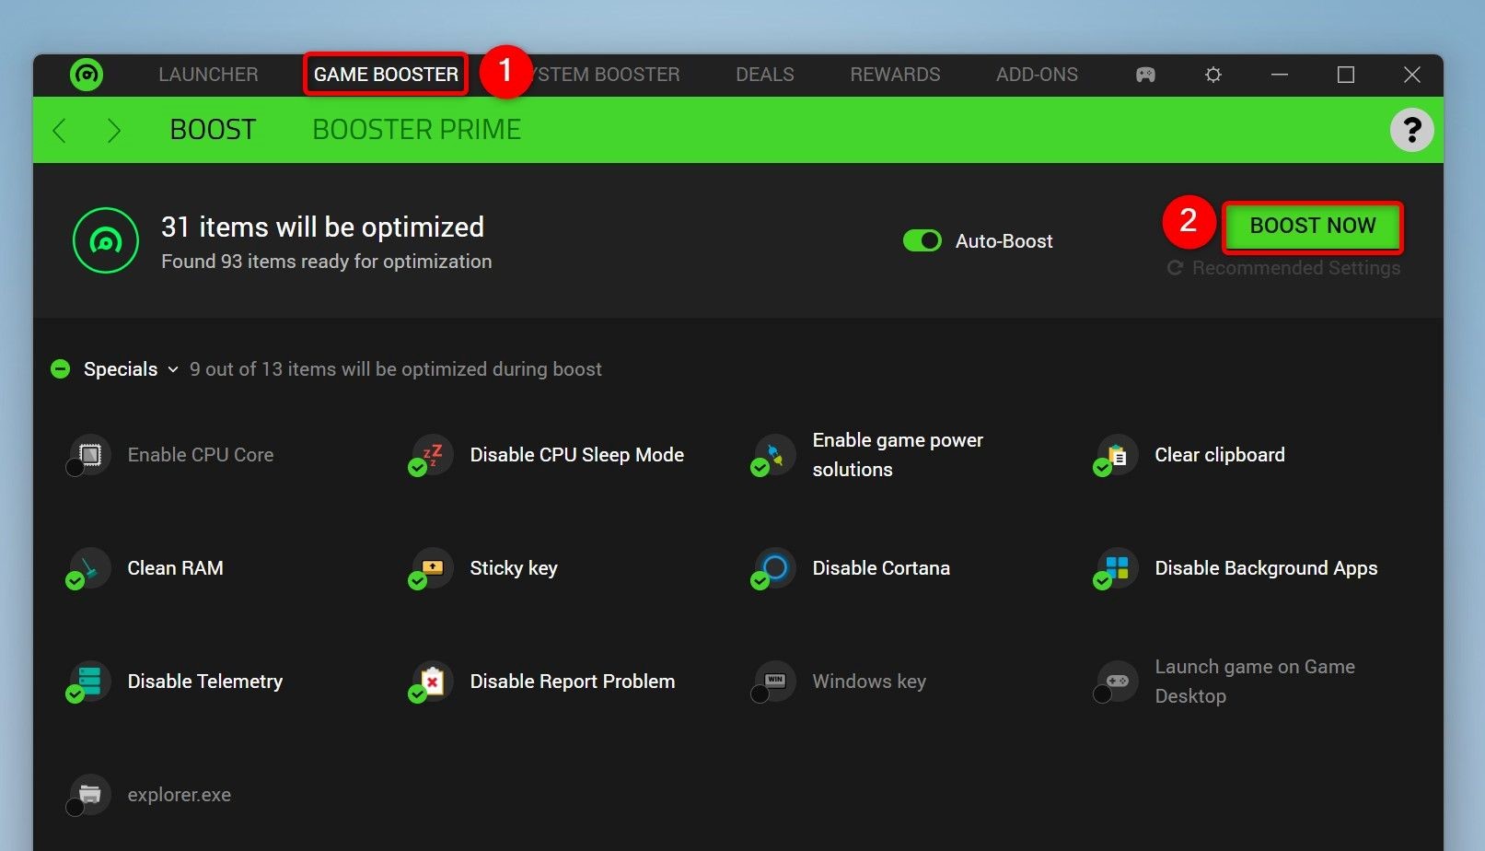This screenshot has height=851, width=1485.
Task: Open settings via the gear icon
Action: point(1212,75)
